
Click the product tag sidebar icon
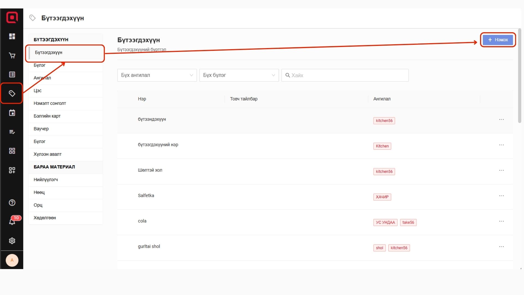[12, 94]
